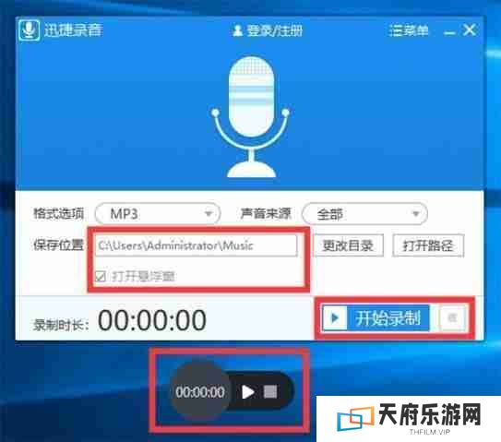Open the 声音来源 全部 dropdown
This screenshot has width=501, height=442.
pos(364,213)
